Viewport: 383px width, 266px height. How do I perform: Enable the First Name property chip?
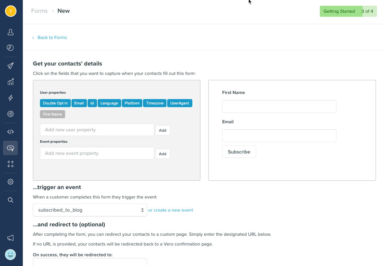click(52, 114)
